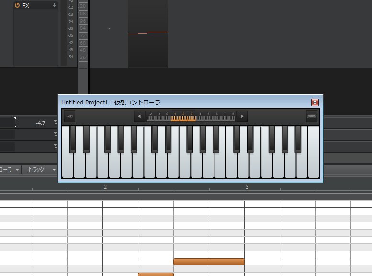Click the orange octave range indicator
Screen dimensions: 372x276
point(183,118)
